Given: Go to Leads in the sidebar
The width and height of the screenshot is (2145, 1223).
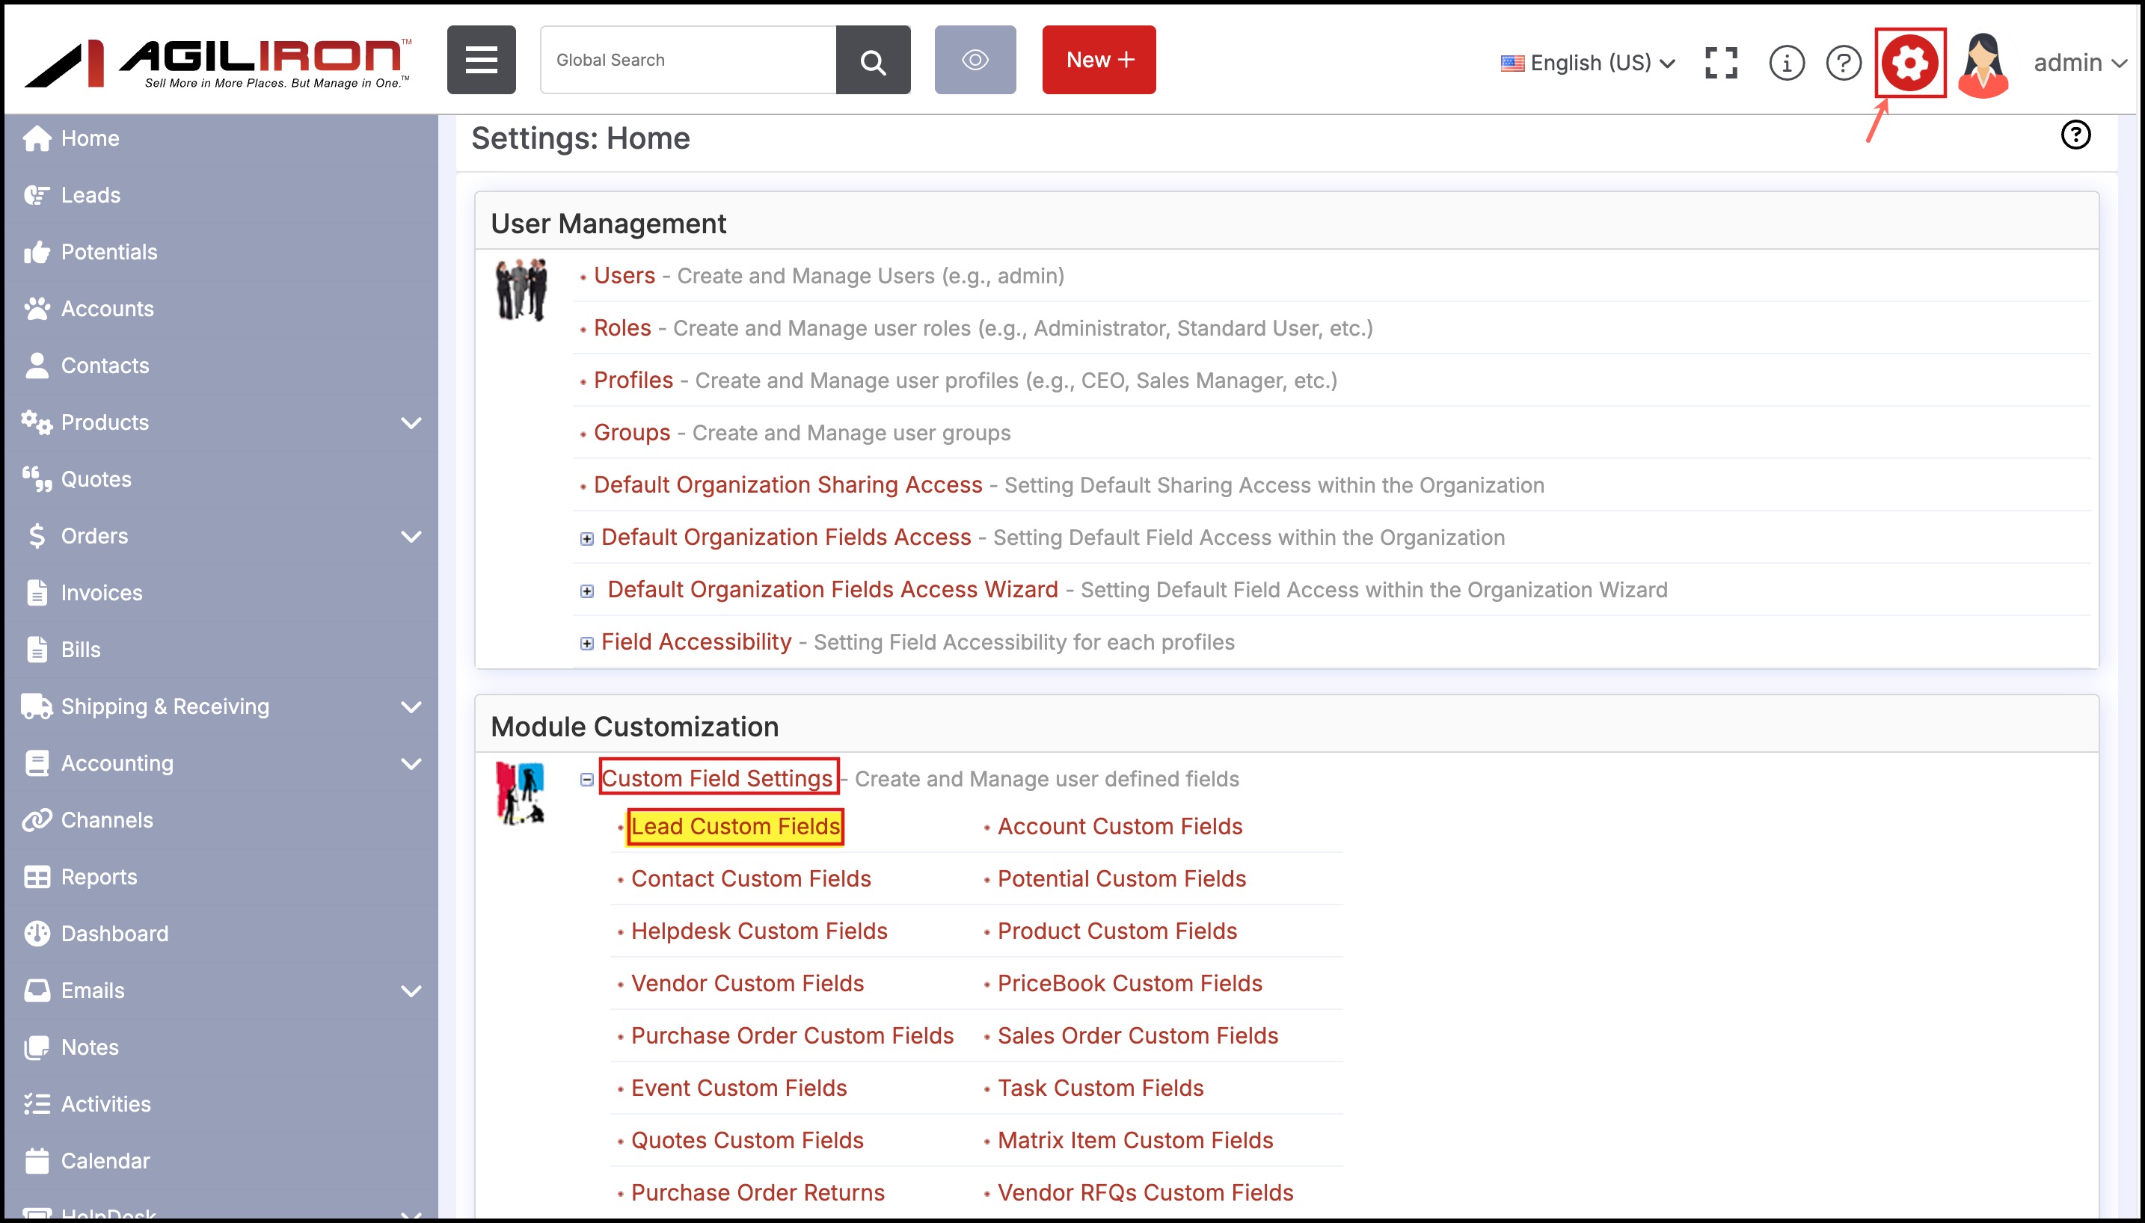Looking at the screenshot, I should 90,195.
